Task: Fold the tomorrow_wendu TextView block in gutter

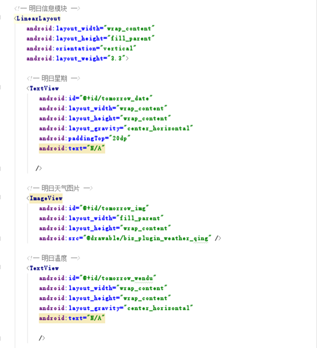Action: coord(1,267)
